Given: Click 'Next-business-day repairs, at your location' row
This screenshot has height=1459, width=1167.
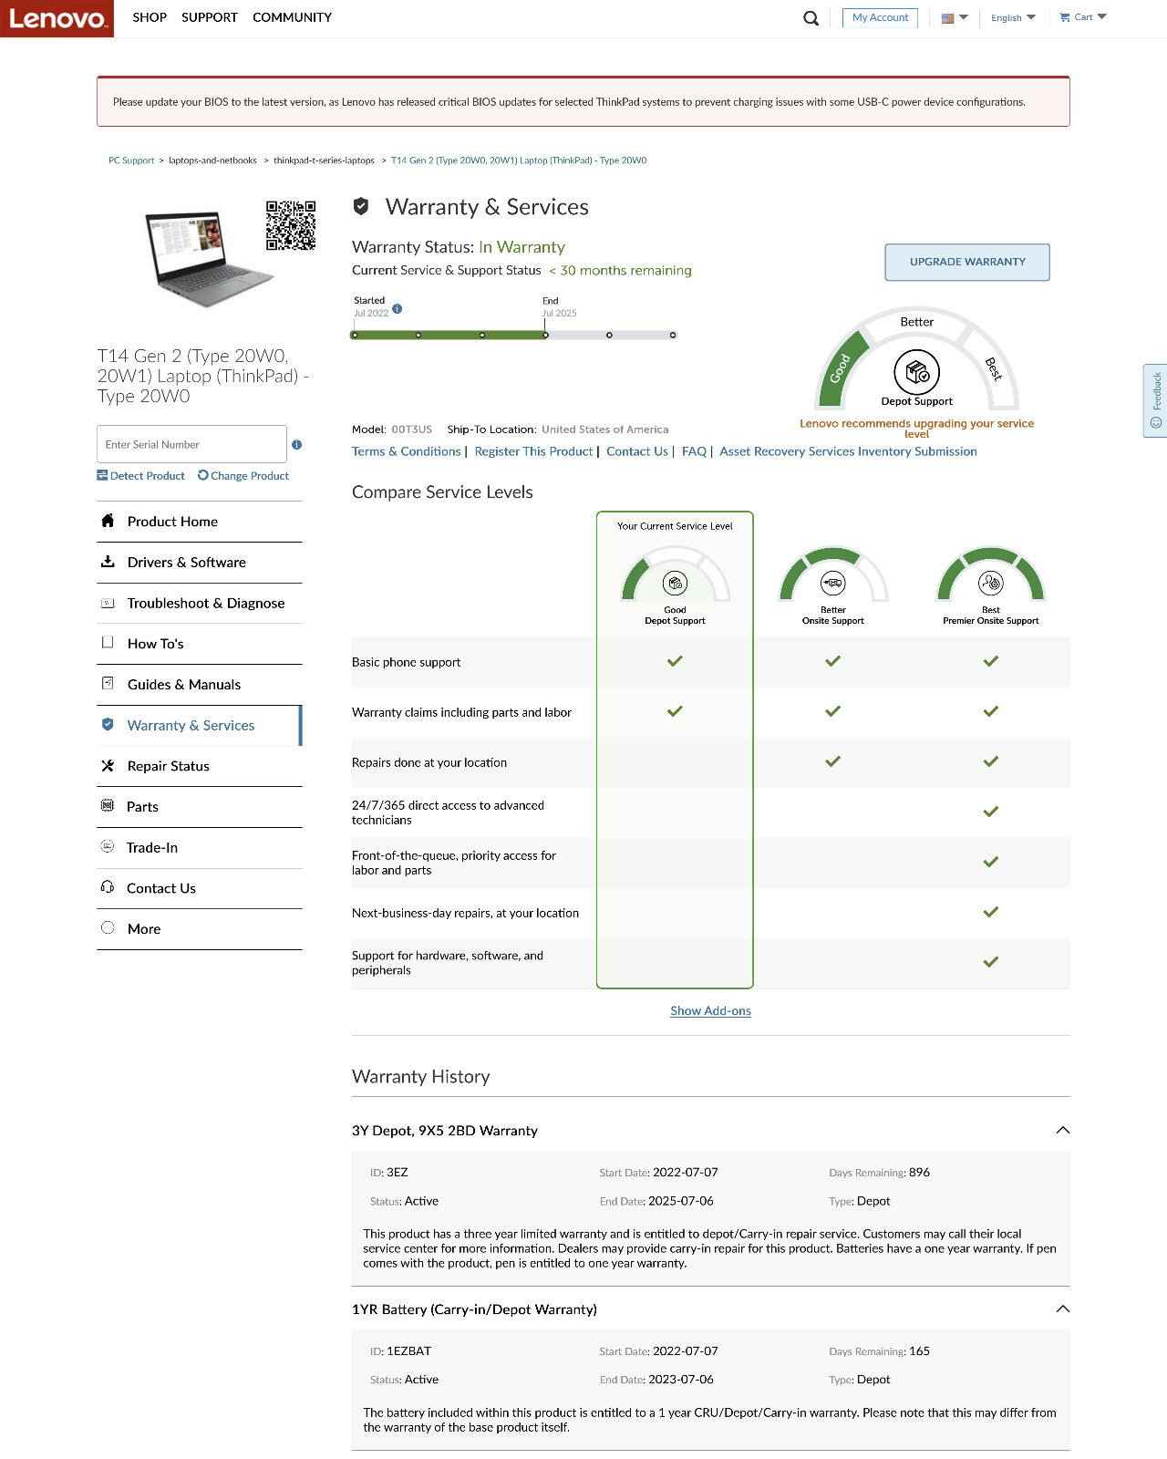Looking at the screenshot, I should 710,913.
